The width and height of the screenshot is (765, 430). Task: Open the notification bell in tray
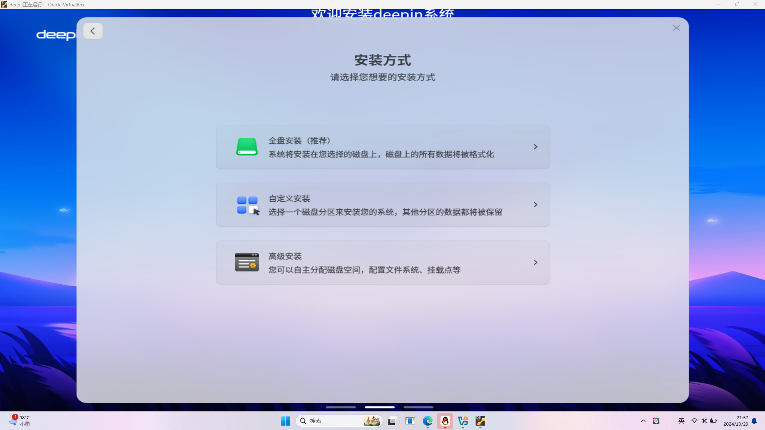pyautogui.click(x=754, y=421)
